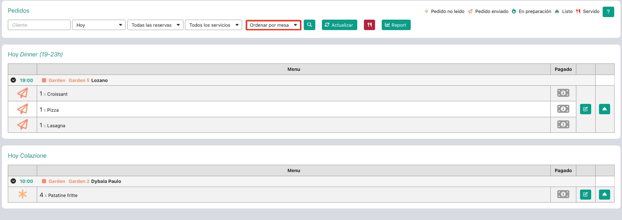Click Pagado column header in Dinner table
The image size is (622, 220).
[563, 69]
